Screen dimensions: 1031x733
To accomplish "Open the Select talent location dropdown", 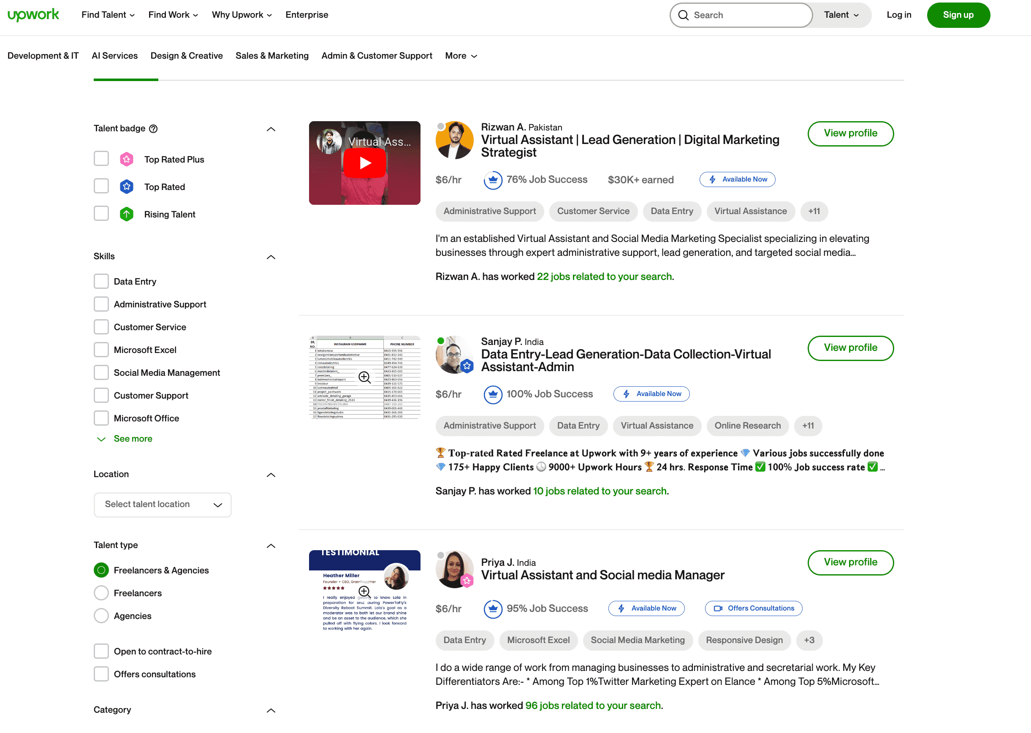I will pos(163,505).
